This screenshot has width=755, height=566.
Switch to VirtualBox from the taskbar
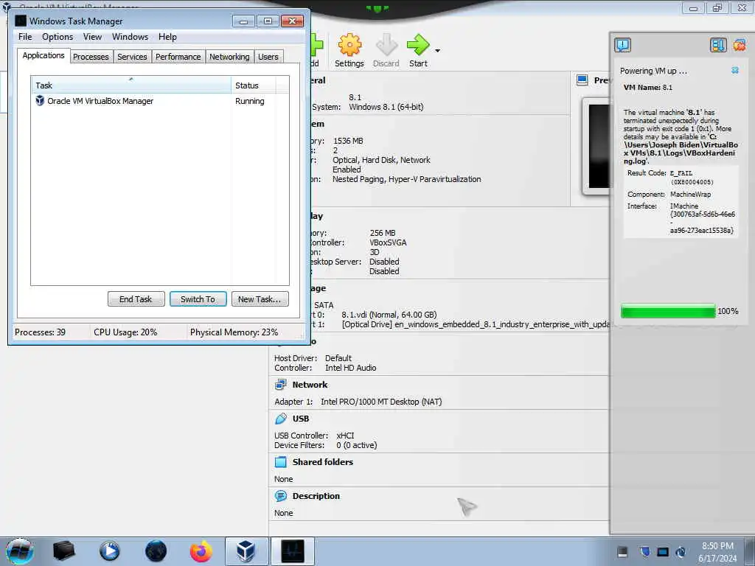pos(246,551)
